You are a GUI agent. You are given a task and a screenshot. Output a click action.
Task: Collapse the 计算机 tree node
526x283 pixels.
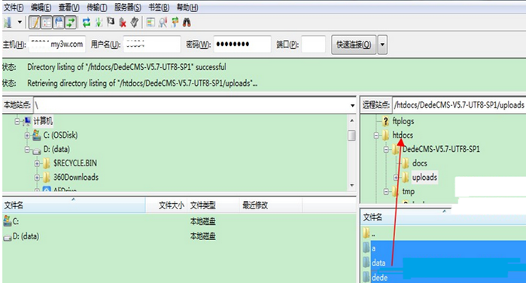coord(17,121)
